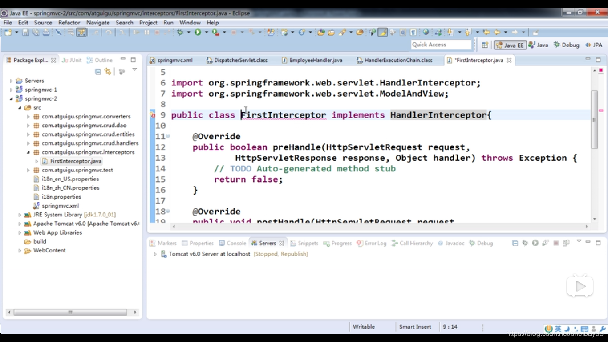Click the Print toolbar icon
The height and width of the screenshot is (342, 608).
[46, 32]
